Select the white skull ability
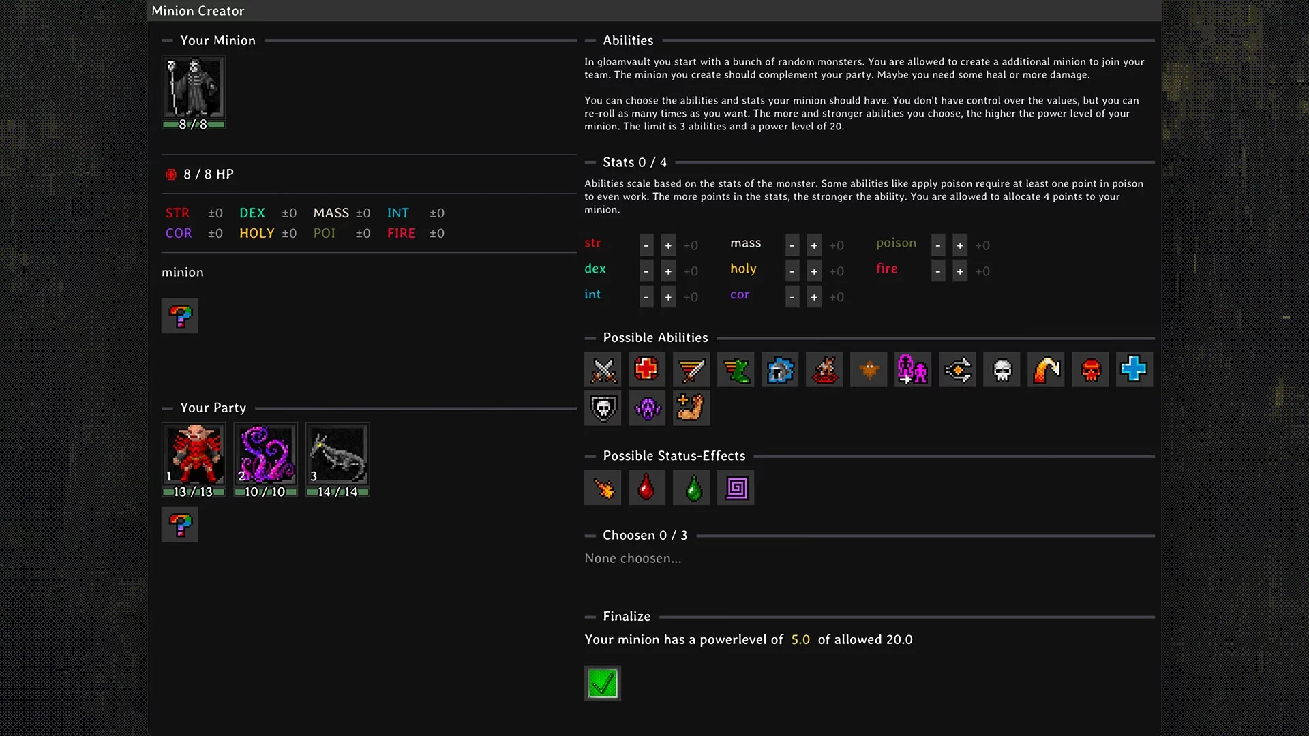 [1002, 369]
